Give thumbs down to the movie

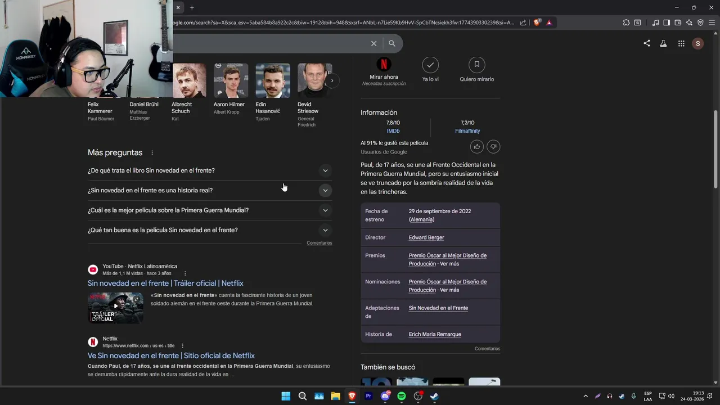tap(493, 147)
